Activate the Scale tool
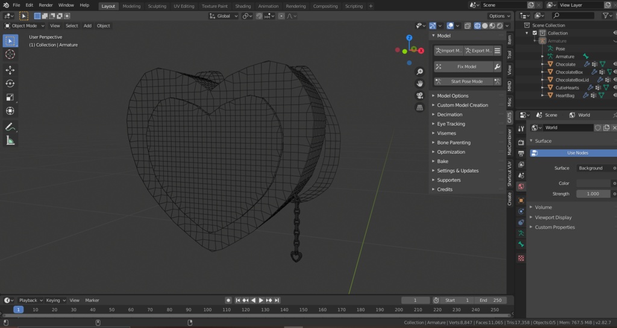The height and width of the screenshot is (328, 617). click(x=10, y=98)
